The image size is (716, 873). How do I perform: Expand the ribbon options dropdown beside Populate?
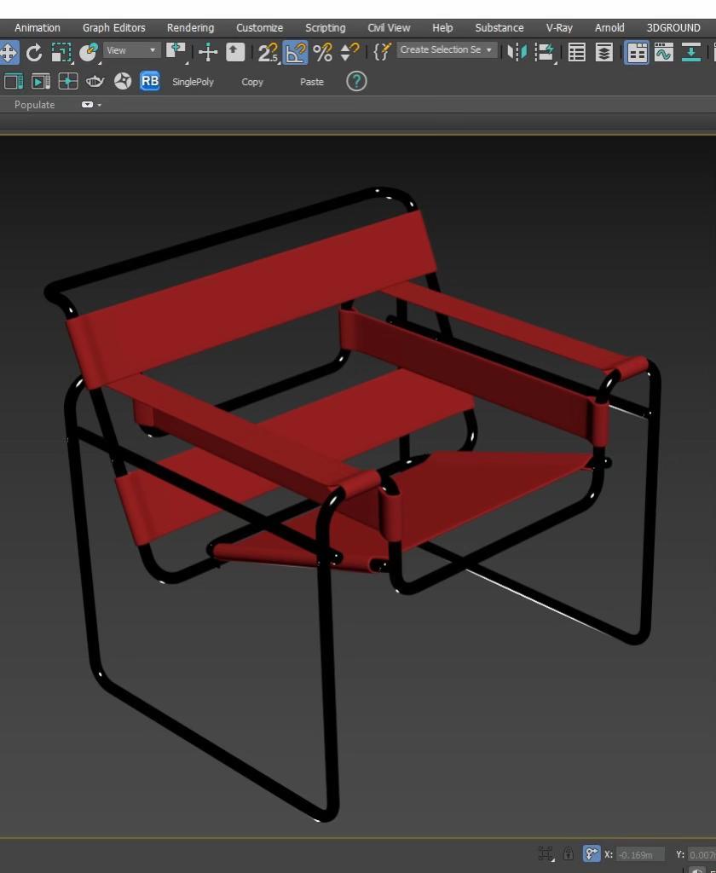pos(92,105)
